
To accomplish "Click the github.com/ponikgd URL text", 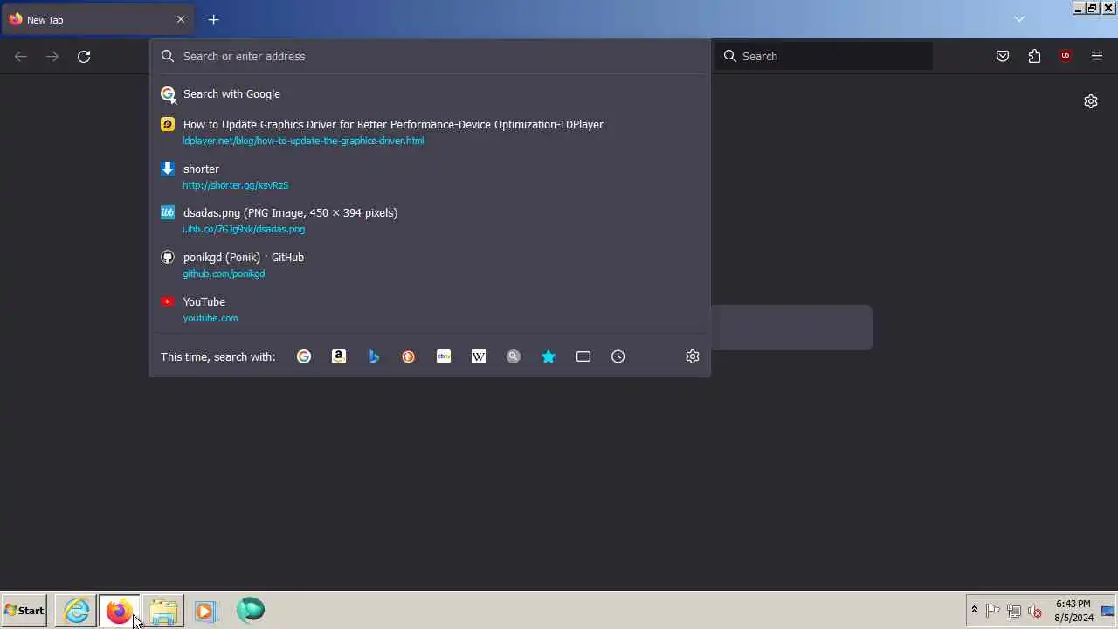I will (x=224, y=273).
